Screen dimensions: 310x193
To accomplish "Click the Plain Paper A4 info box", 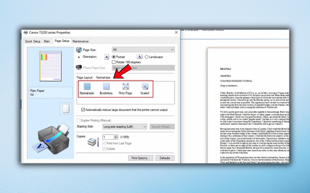I will (51, 93).
